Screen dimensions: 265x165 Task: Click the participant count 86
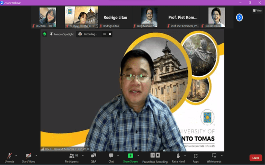77,155
